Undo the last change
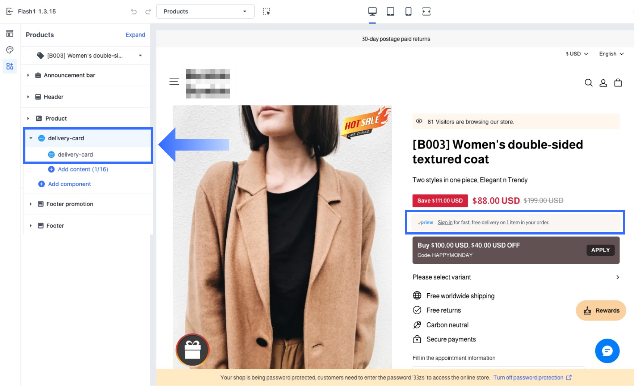 (x=134, y=12)
